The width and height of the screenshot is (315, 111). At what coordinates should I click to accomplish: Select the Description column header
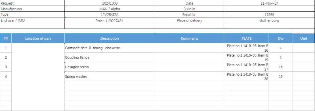[x=110, y=38]
